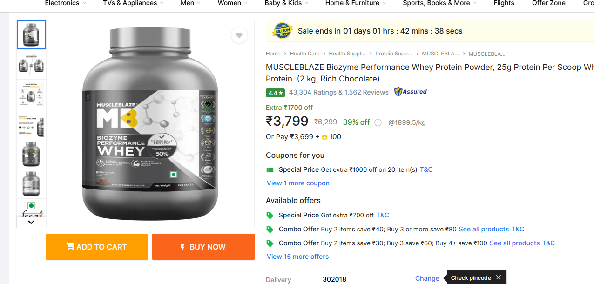Select the second product thumbnail
Screen dimensions: 594x284
[31, 64]
